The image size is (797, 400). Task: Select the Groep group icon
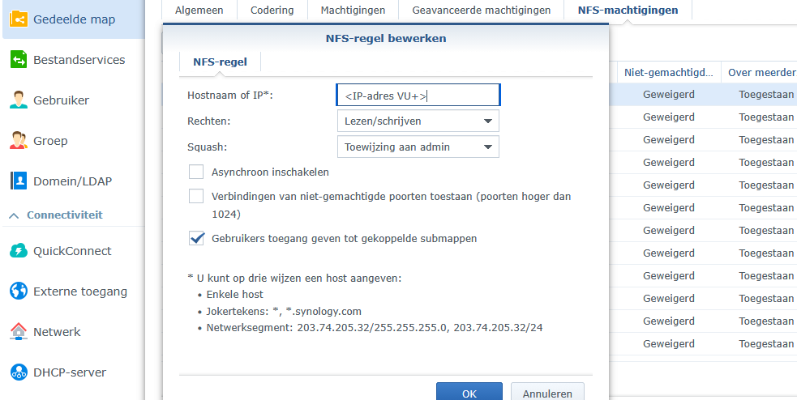point(19,141)
